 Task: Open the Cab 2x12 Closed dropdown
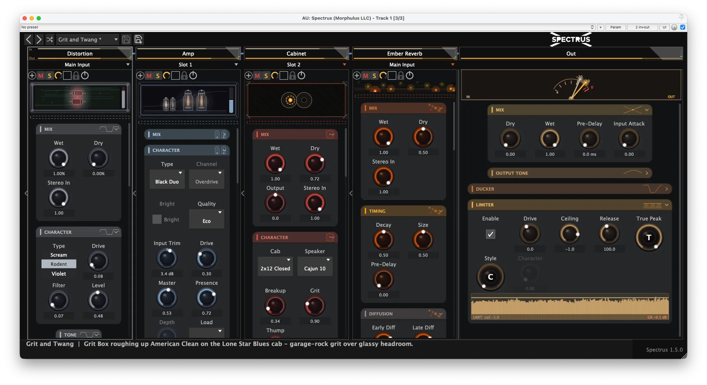[275, 266]
